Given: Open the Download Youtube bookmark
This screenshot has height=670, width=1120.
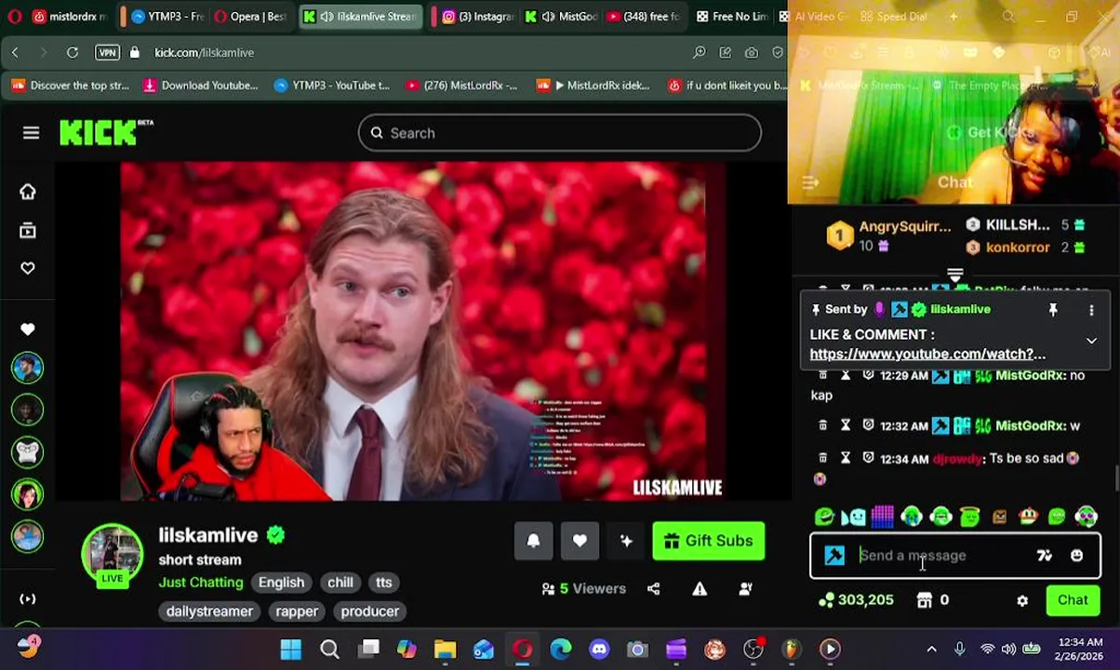Looking at the screenshot, I should [x=200, y=86].
